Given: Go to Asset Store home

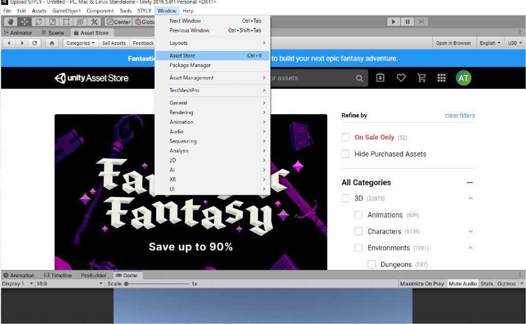Looking at the screenshot, I should [x=52, y=43].
